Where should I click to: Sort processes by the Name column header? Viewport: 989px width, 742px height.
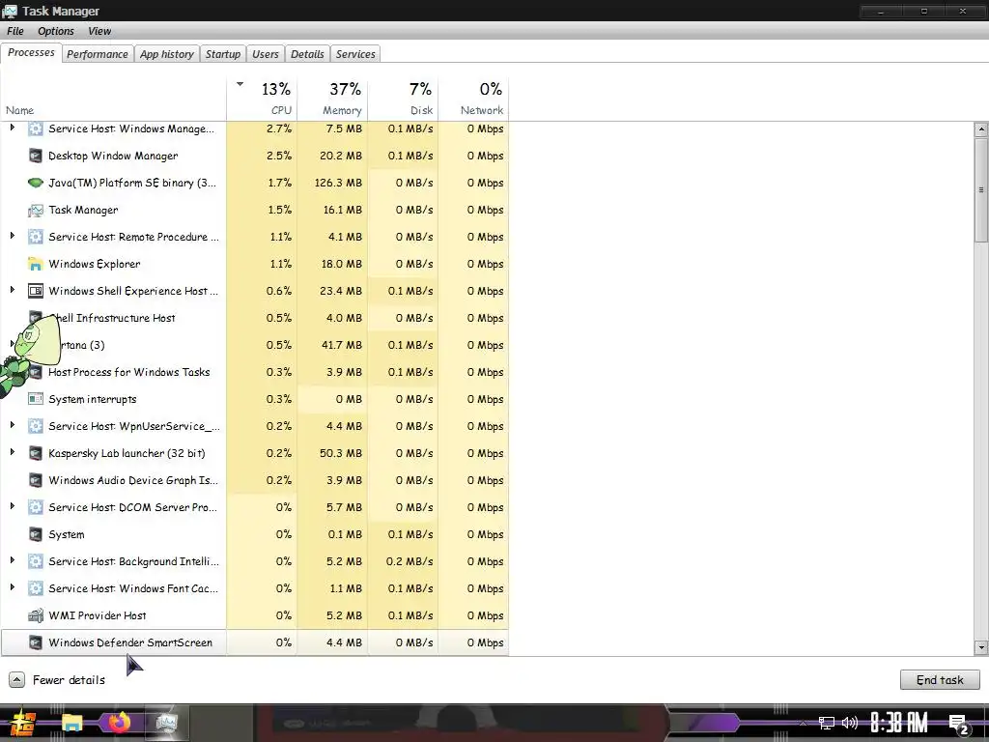(x=114, y=99)
